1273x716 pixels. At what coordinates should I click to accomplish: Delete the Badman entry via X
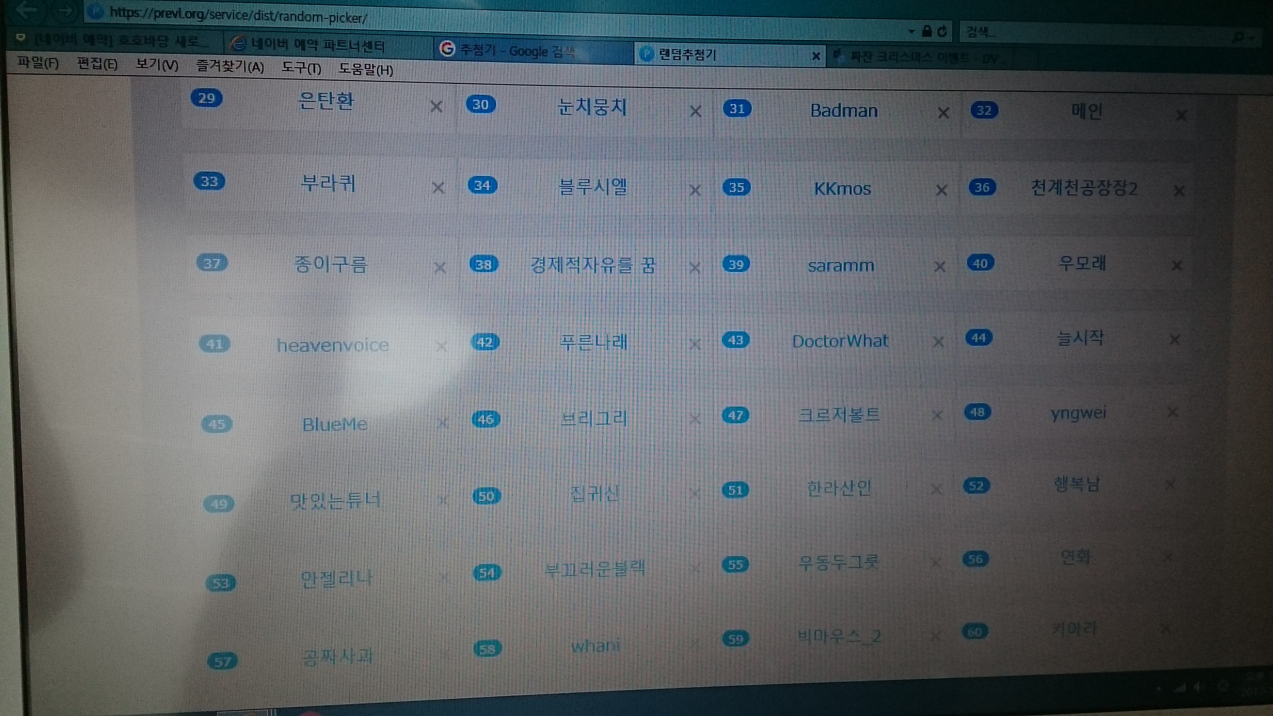click(x=943, y=113)
